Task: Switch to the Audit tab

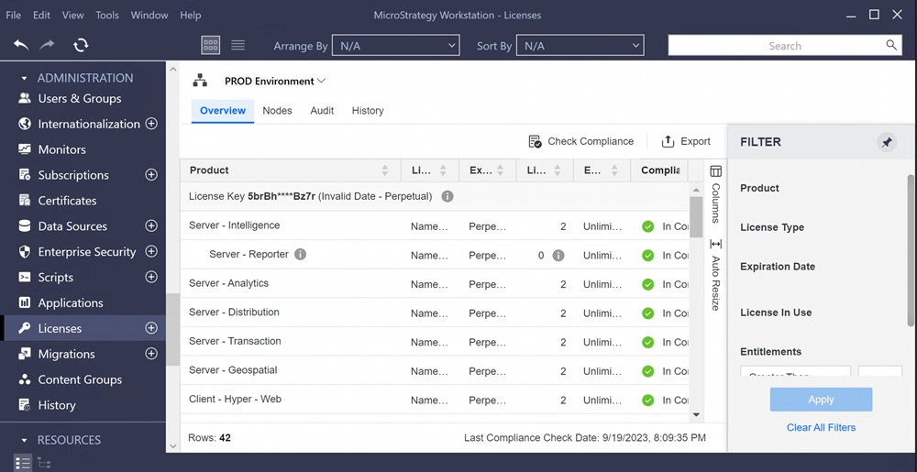Action: (321, 111)
